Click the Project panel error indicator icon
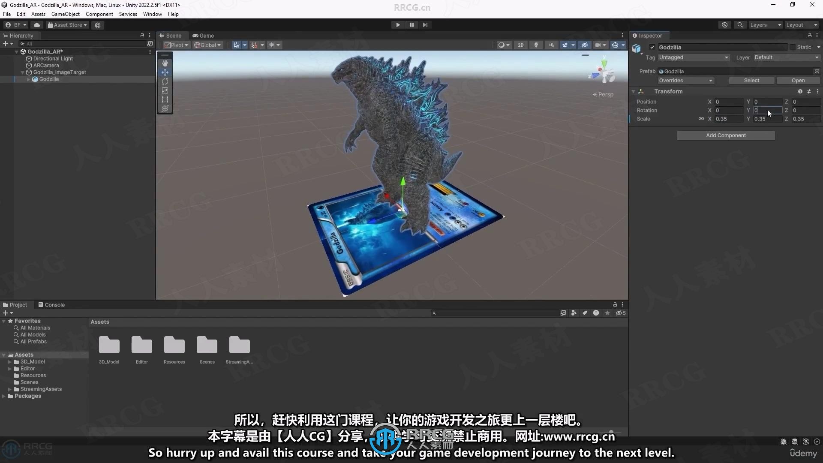The image size is (823, 463). 596,313
